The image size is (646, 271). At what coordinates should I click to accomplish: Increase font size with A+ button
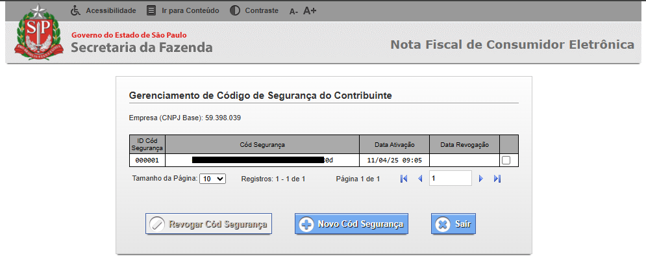click(310, 10)
